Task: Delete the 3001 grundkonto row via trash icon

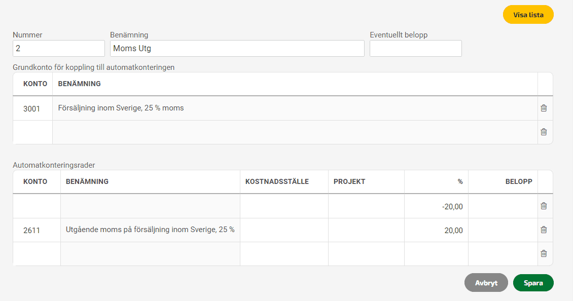Action: [544, 108]
